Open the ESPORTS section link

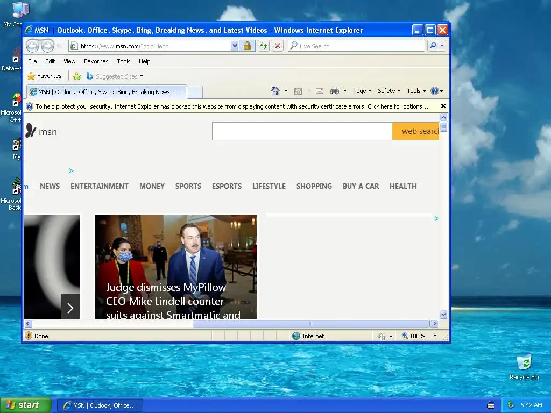[x=227, y=186]
